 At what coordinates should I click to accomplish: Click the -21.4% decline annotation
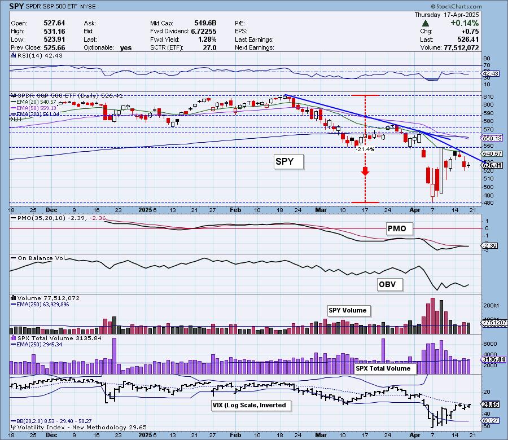pyautogui.click(x=365, y=149)
